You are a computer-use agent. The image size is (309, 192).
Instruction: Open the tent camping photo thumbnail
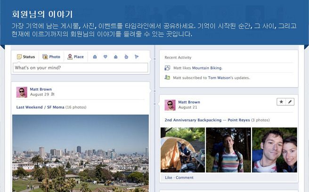coord(183,150)
